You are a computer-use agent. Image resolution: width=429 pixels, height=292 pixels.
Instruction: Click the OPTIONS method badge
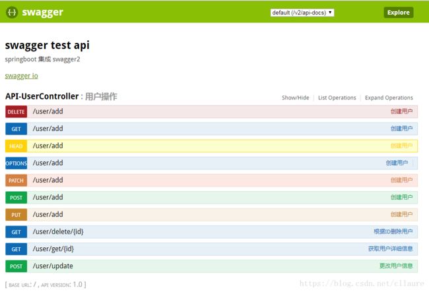pyautogui.click(x=16, y=163)
